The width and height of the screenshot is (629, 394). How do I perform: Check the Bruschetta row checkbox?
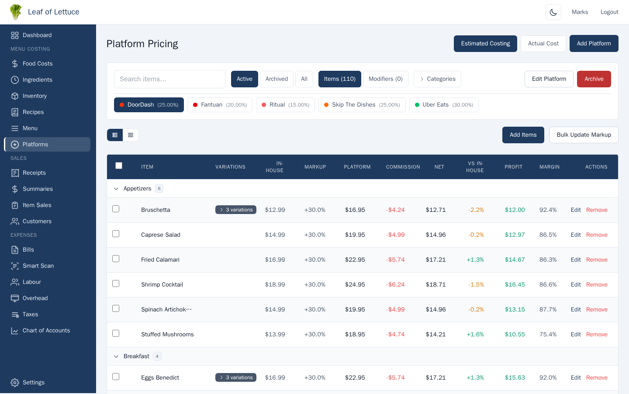tap(116, 209)
